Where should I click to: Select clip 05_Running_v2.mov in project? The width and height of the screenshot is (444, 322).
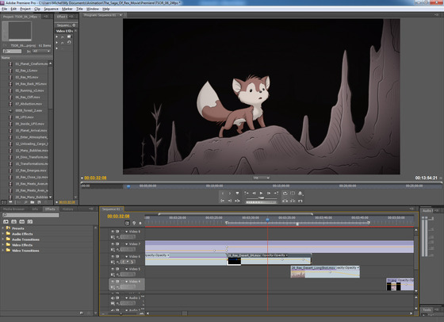click(x=29, y=90)
